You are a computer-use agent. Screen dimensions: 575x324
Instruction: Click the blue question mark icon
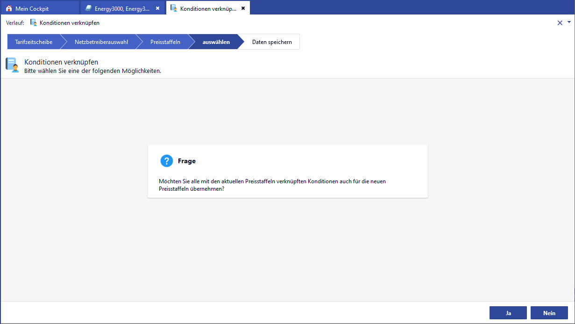coord(167,161)
